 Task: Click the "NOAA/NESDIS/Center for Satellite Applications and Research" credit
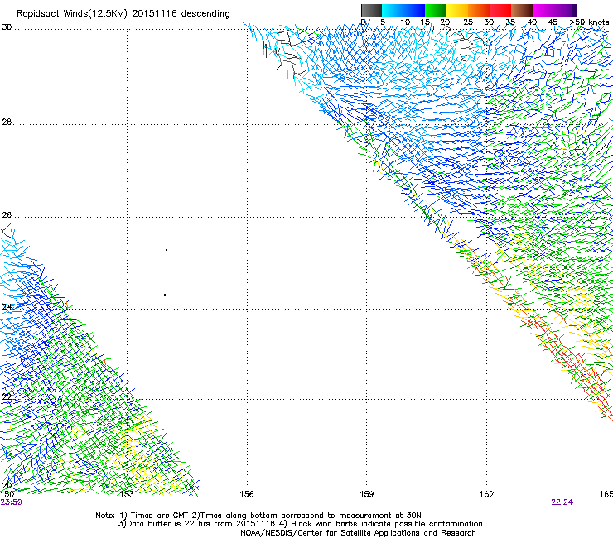click(x=358, y=533)
